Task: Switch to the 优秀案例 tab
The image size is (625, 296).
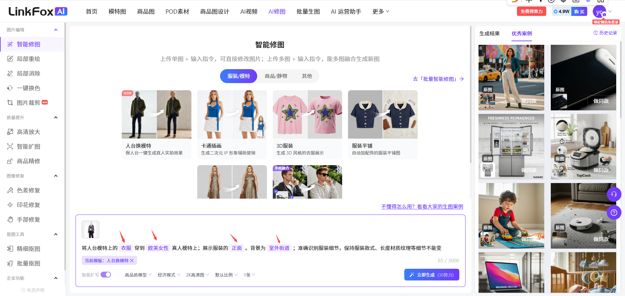Action: pos(521,33)
